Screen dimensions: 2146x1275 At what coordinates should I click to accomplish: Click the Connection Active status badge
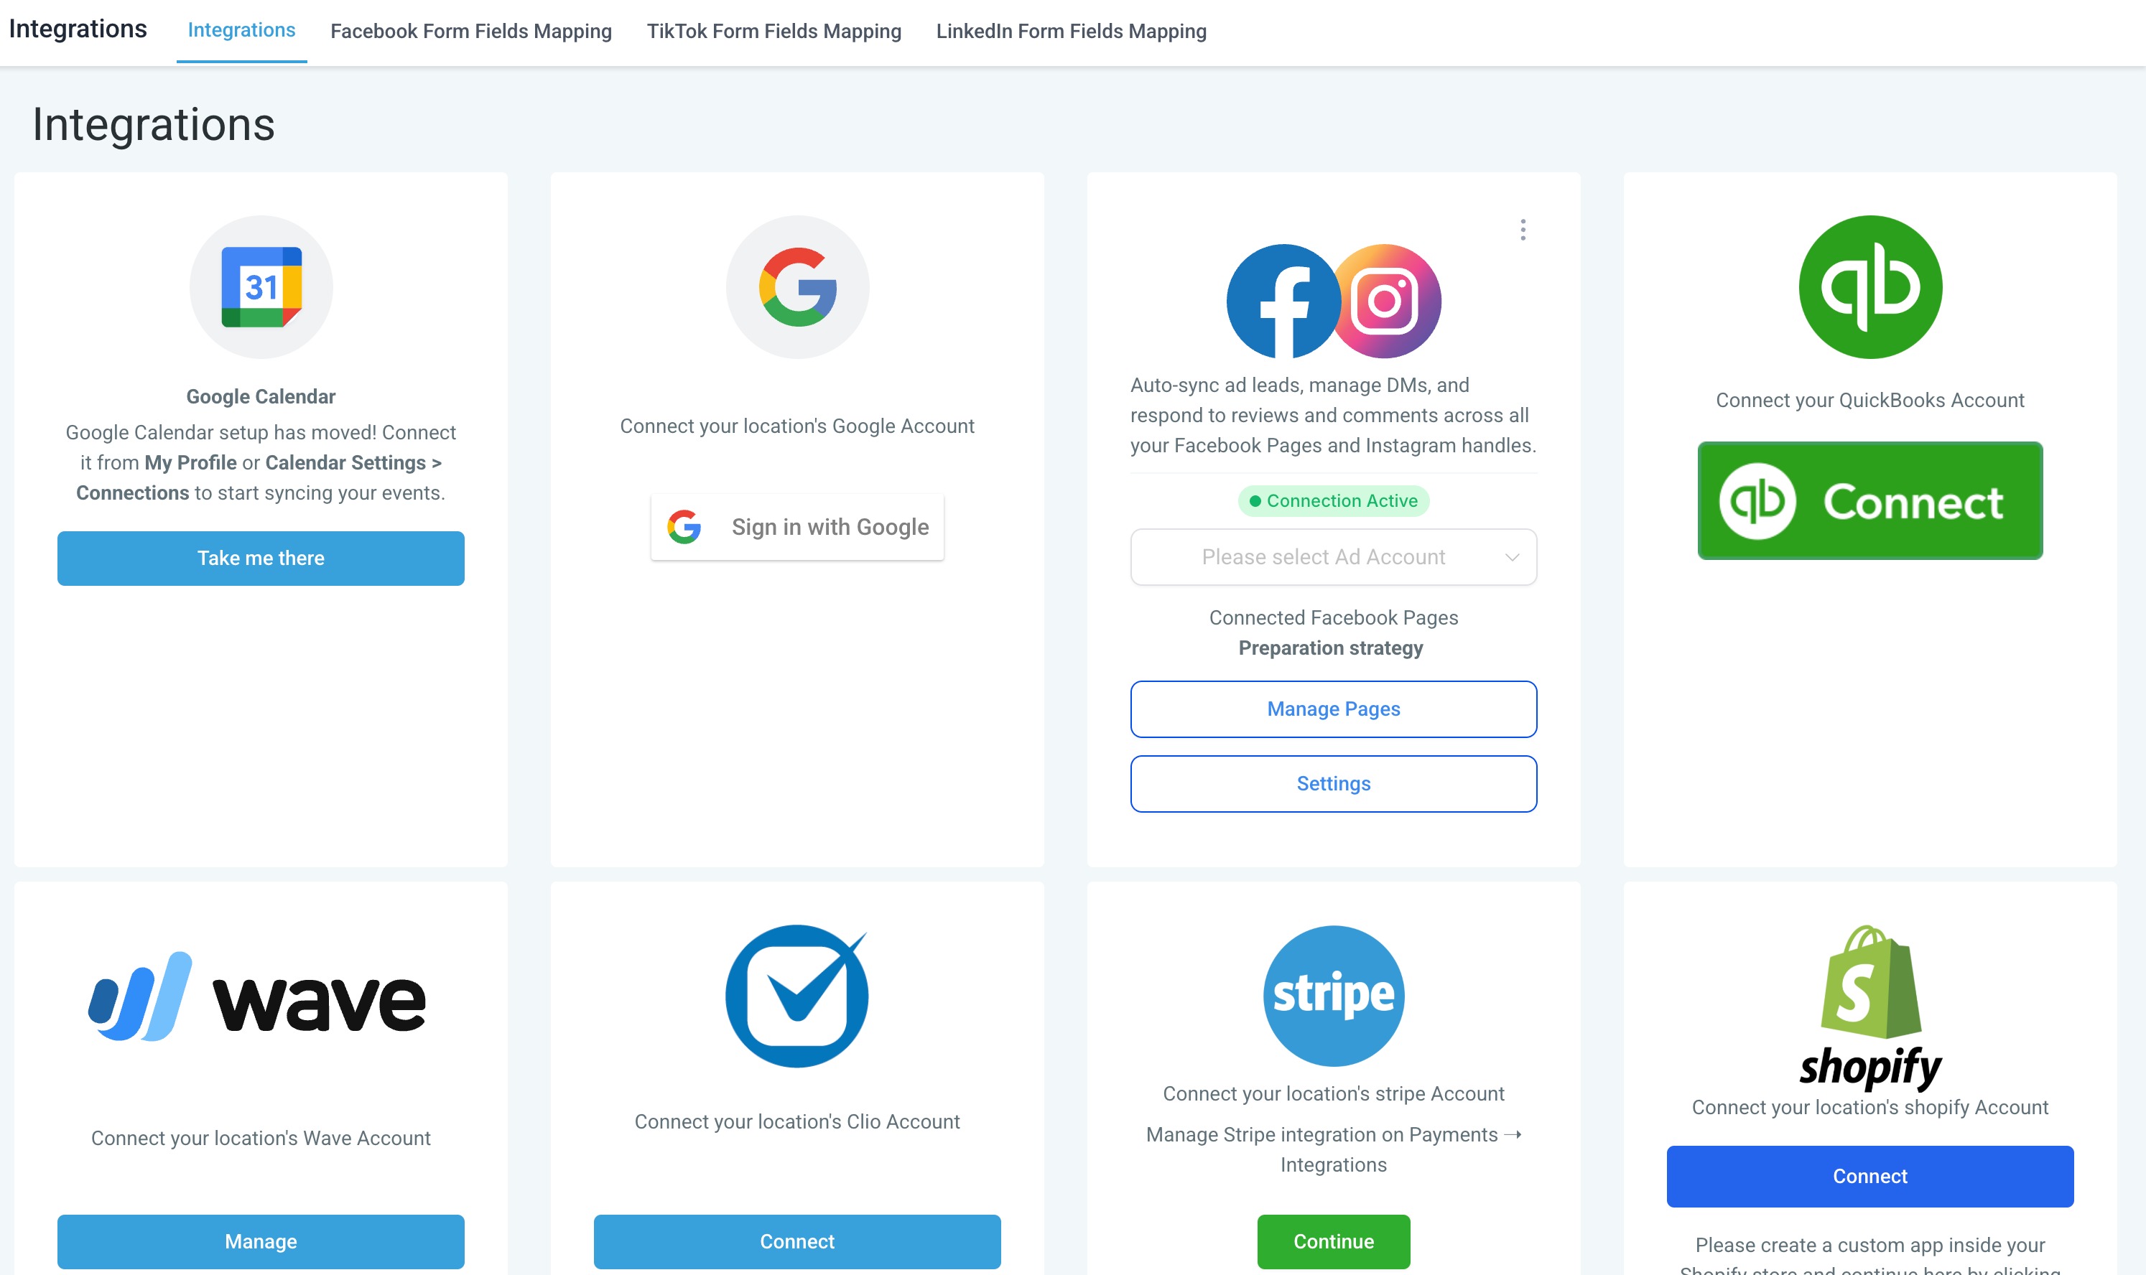(1333, 501)
